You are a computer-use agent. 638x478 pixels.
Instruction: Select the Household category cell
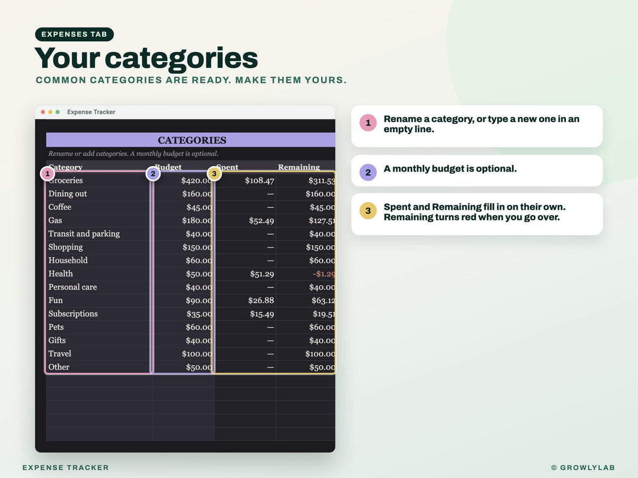click(99, 260)
